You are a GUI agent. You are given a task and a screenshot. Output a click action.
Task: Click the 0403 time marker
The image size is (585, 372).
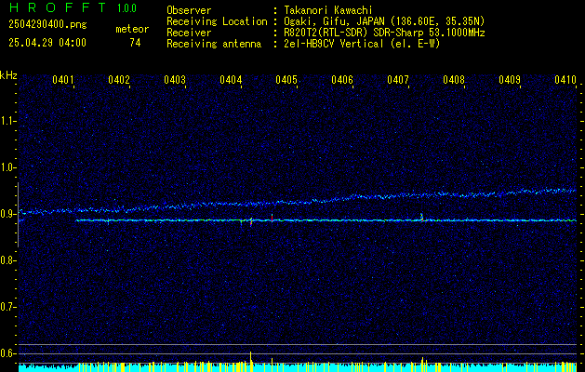pyautogui.click(x=175, y=80)
